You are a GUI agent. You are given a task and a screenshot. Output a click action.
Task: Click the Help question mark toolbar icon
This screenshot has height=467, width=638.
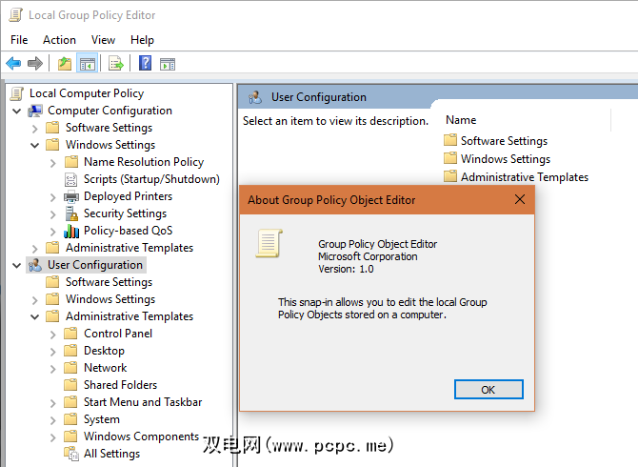pyautogui.click(x=146, y=64)
